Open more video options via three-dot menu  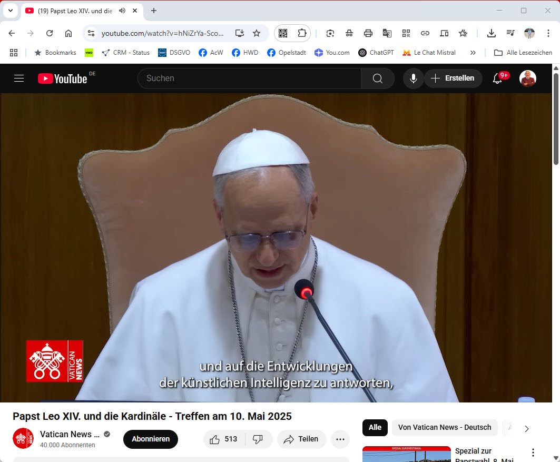point(340,439)
